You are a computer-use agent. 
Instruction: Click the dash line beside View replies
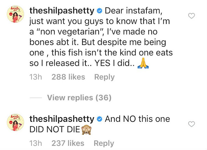[x=36, y=98]
